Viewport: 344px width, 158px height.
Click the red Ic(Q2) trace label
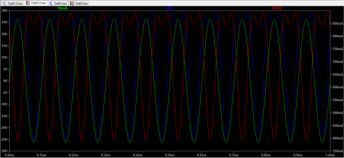(277, 8)
